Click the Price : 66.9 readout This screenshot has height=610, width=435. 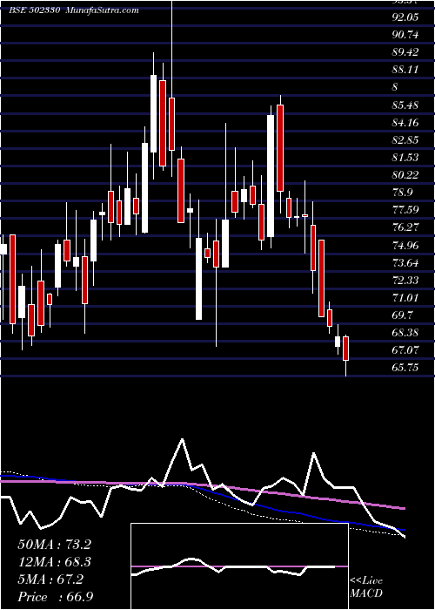point(56,597)
